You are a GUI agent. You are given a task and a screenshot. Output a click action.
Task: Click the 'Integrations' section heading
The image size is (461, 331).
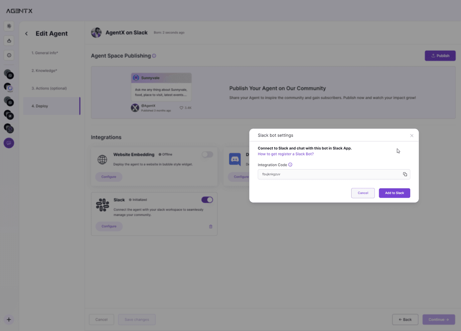106,137
